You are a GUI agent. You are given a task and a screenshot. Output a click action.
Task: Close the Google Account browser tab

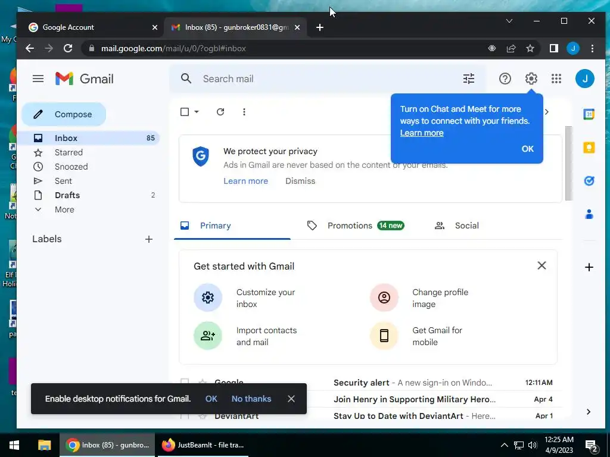tap(154, 27)
